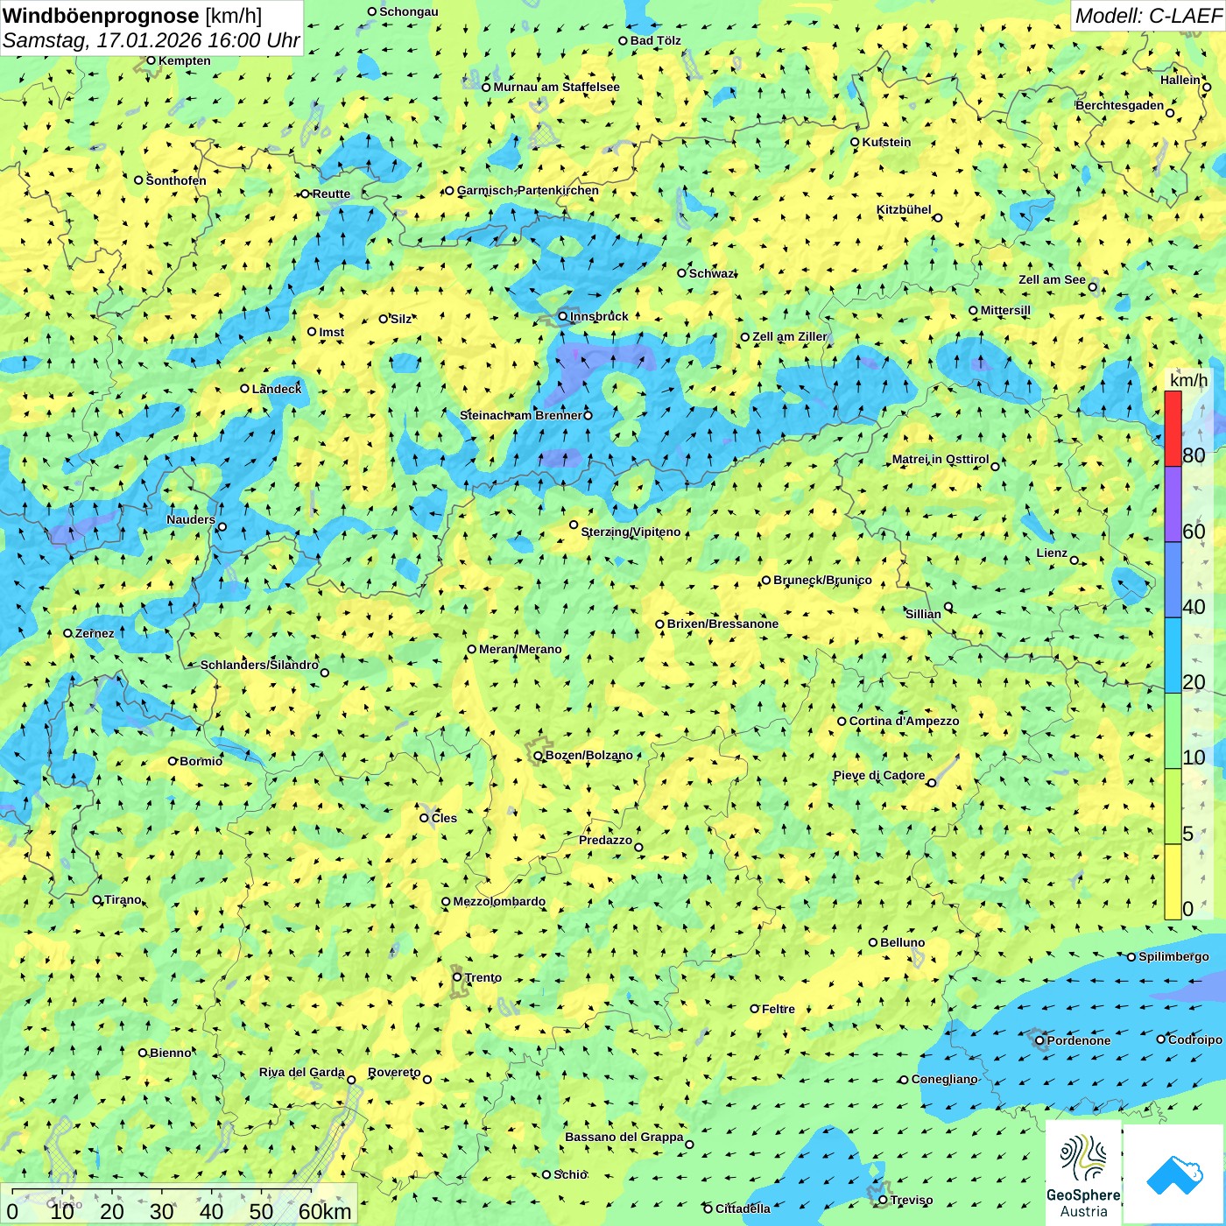Click the yellow 0 km/h legend color
Image resolution: width=1226 pixels, height=1226 pixels.
1173,882
